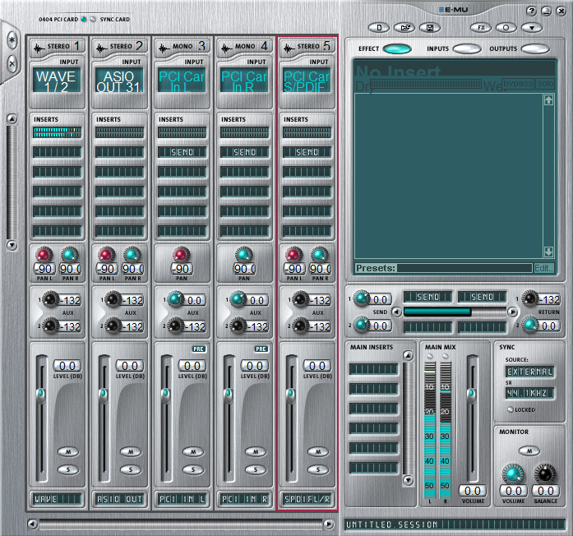Open the WAVE 1/2 input selector
This screenshot has height=536, width=573.
coord(56,82)
